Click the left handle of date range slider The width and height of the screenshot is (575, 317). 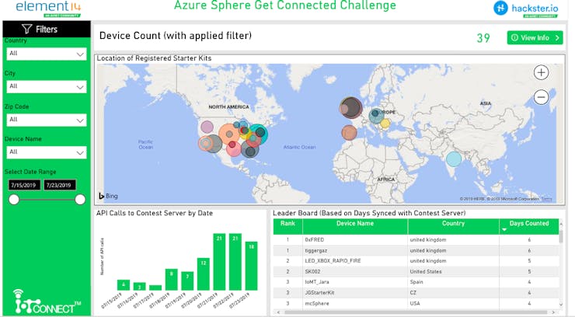point(14,200)
